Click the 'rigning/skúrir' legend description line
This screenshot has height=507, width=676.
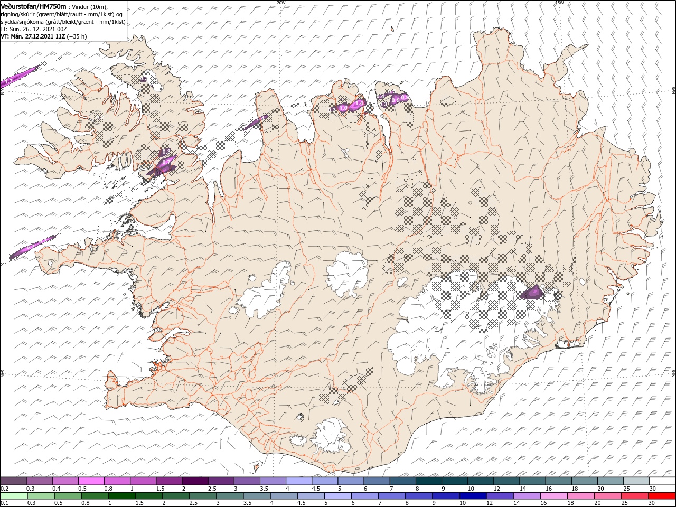[x=61, y=14]
